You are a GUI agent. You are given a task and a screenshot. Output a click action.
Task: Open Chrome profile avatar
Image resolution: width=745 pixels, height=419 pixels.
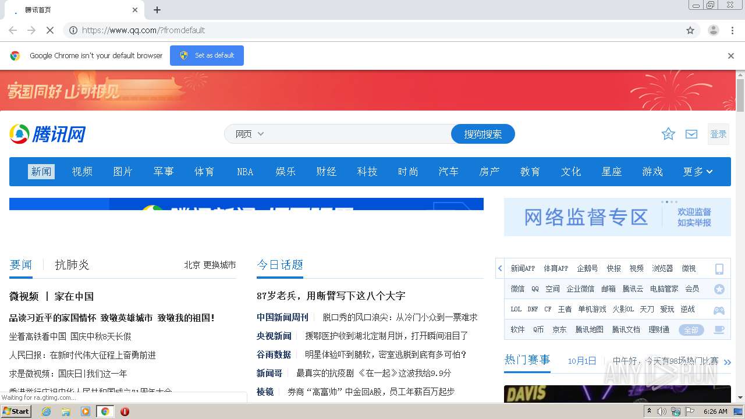point(714,30)
